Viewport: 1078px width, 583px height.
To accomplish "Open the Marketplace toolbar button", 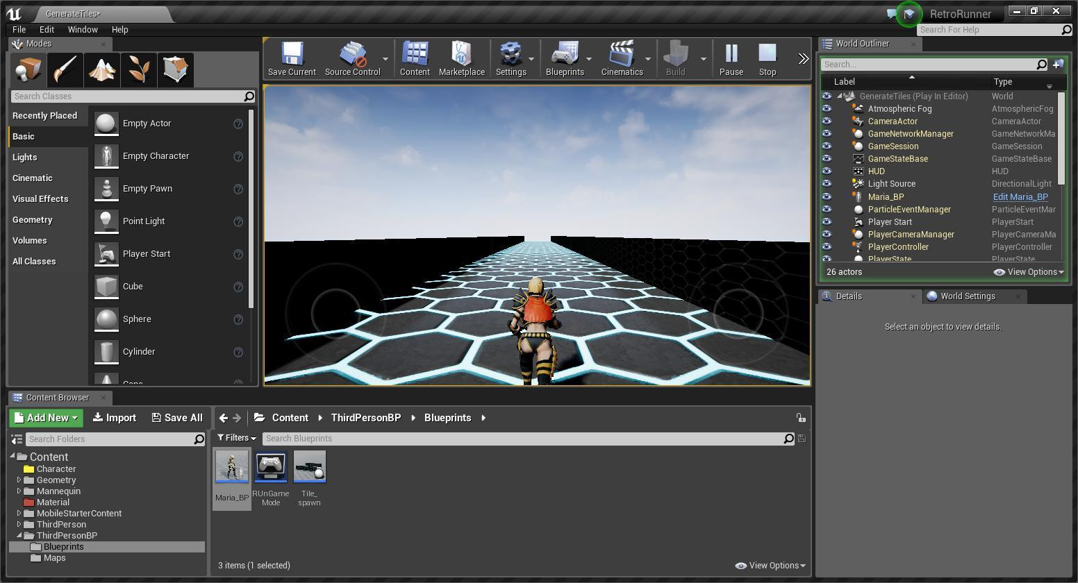I will tap(462, 58).
